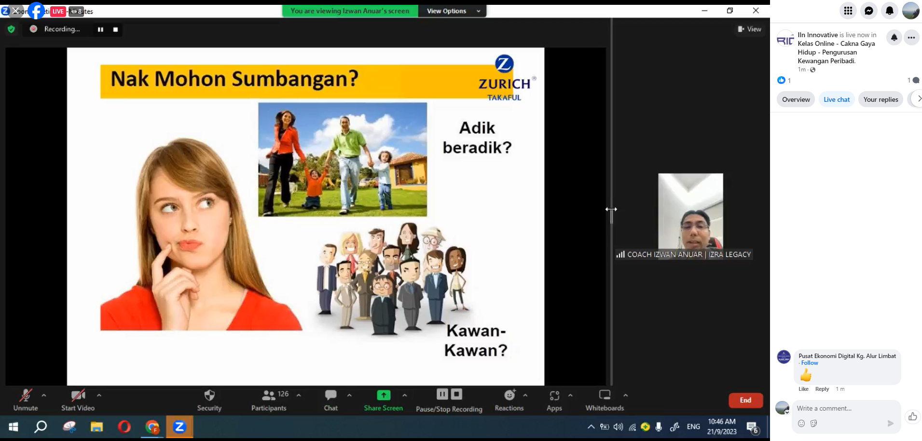Pause the recording in top bar

tap(100, 29)
